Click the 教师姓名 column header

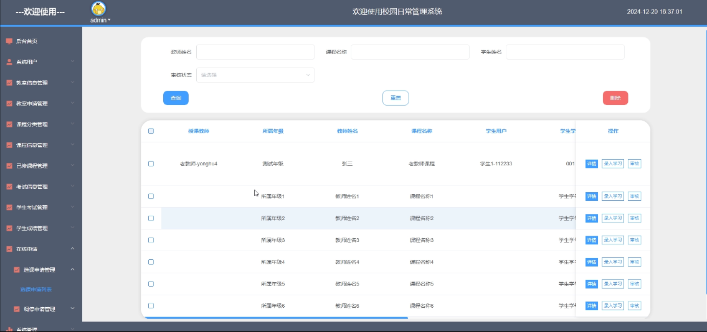[347, 131]
